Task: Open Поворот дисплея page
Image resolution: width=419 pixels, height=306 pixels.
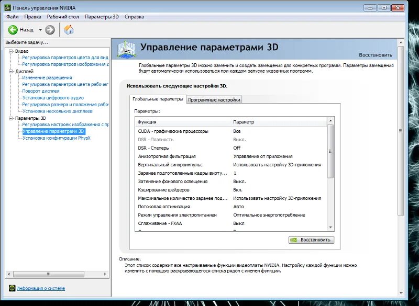Action: point(41,91)
